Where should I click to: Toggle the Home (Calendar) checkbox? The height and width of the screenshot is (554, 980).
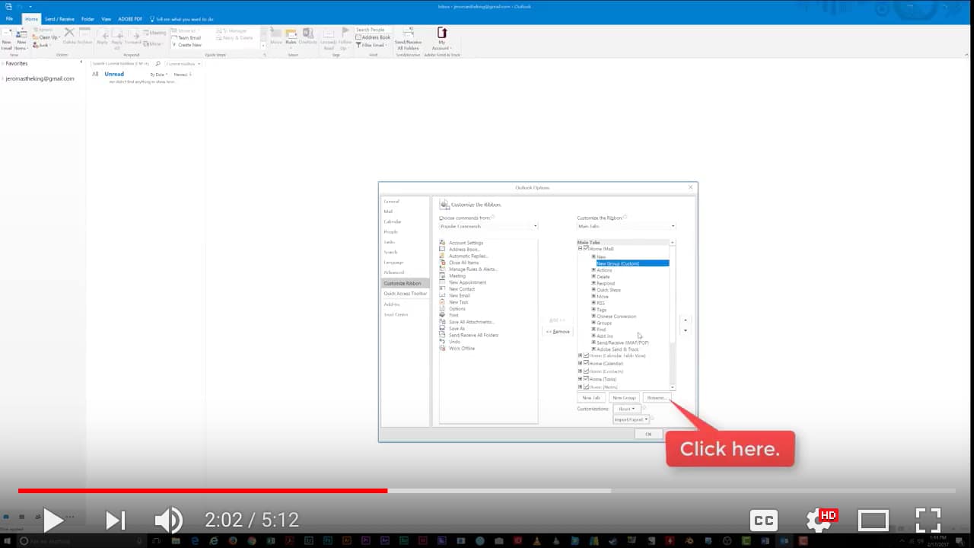tap(585, 363)
